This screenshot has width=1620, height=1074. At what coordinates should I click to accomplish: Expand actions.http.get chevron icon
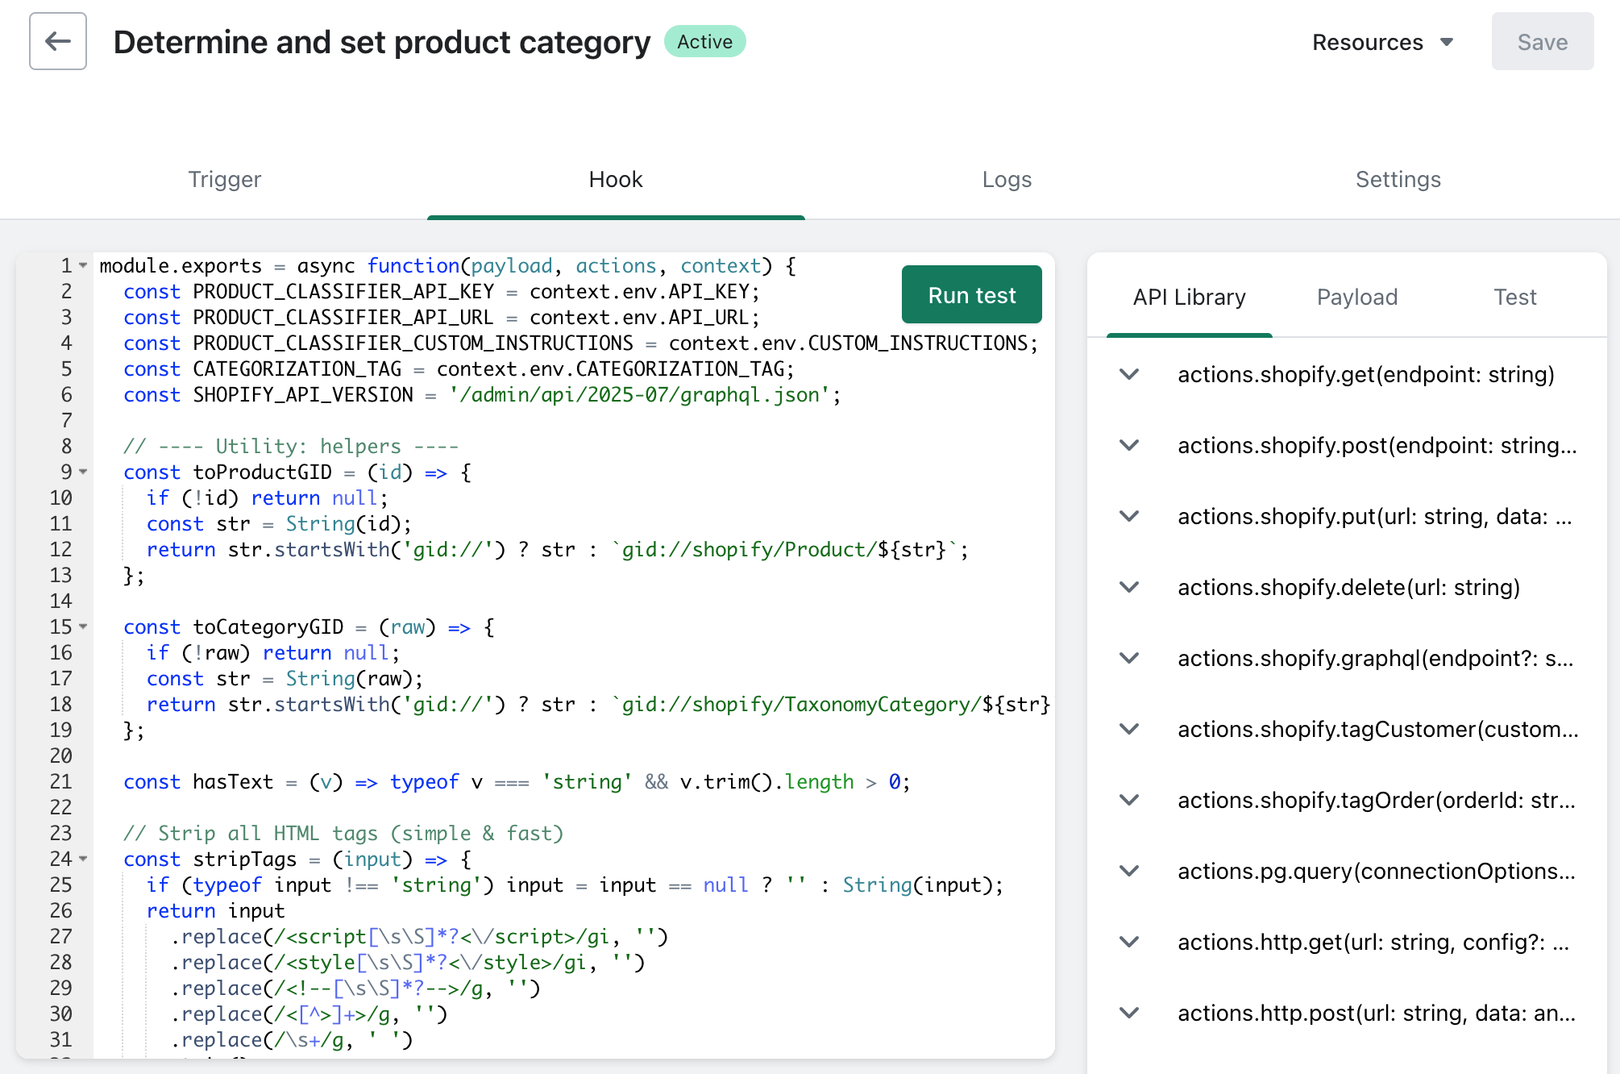(1129, 942)
